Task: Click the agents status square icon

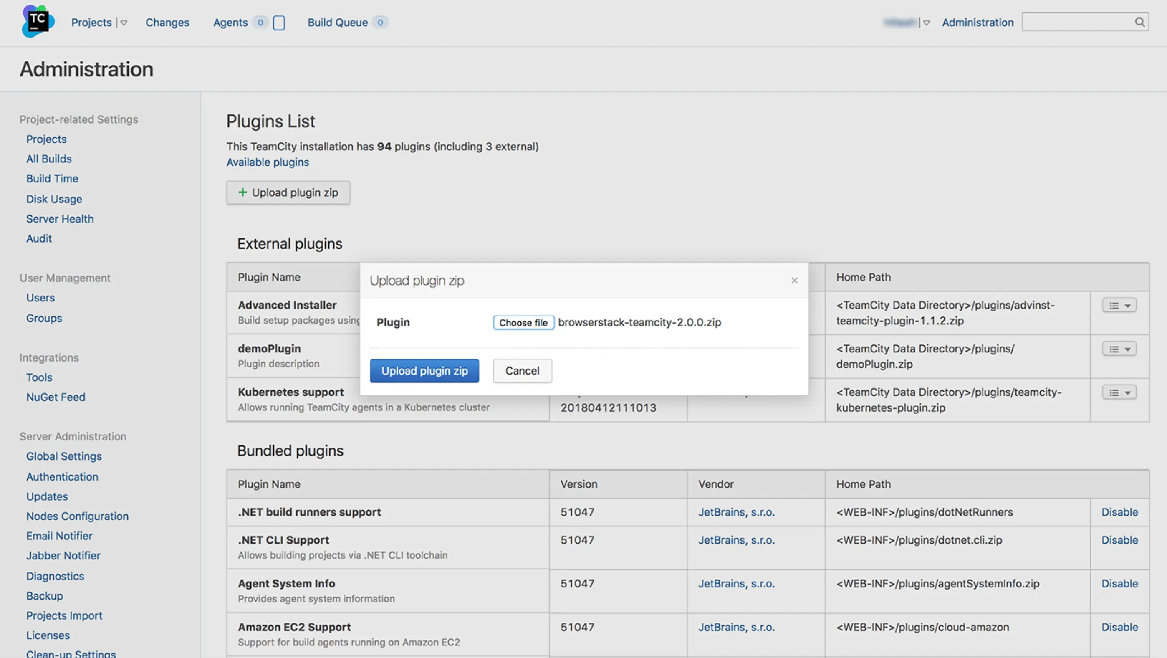Action: 279,23
